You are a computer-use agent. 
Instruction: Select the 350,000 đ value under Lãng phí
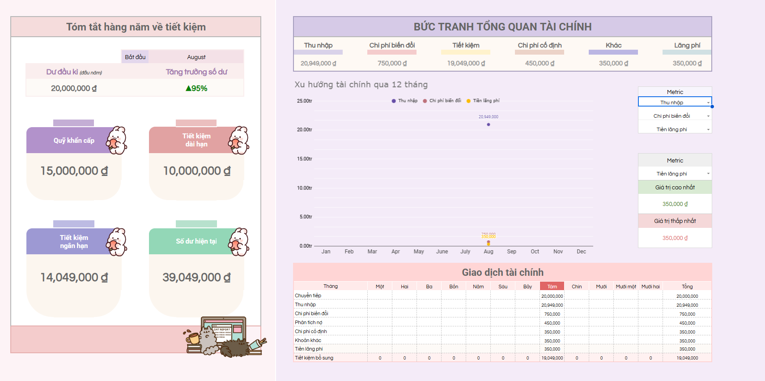(687, 63)
